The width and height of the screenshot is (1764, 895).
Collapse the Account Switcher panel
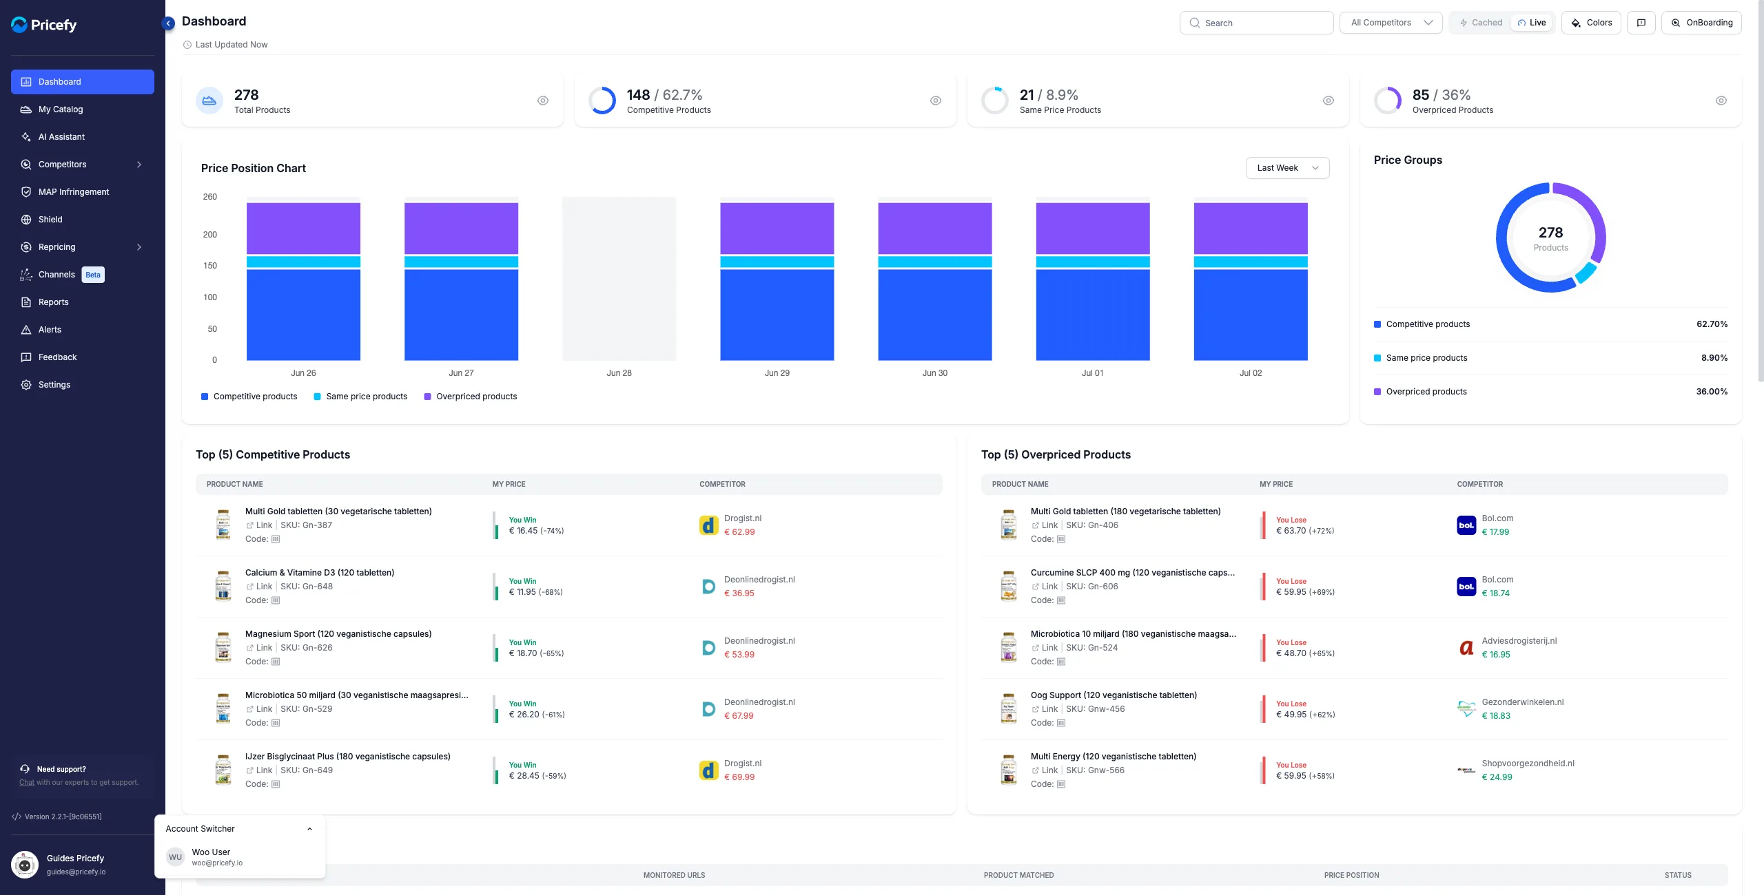pos(310,829)
